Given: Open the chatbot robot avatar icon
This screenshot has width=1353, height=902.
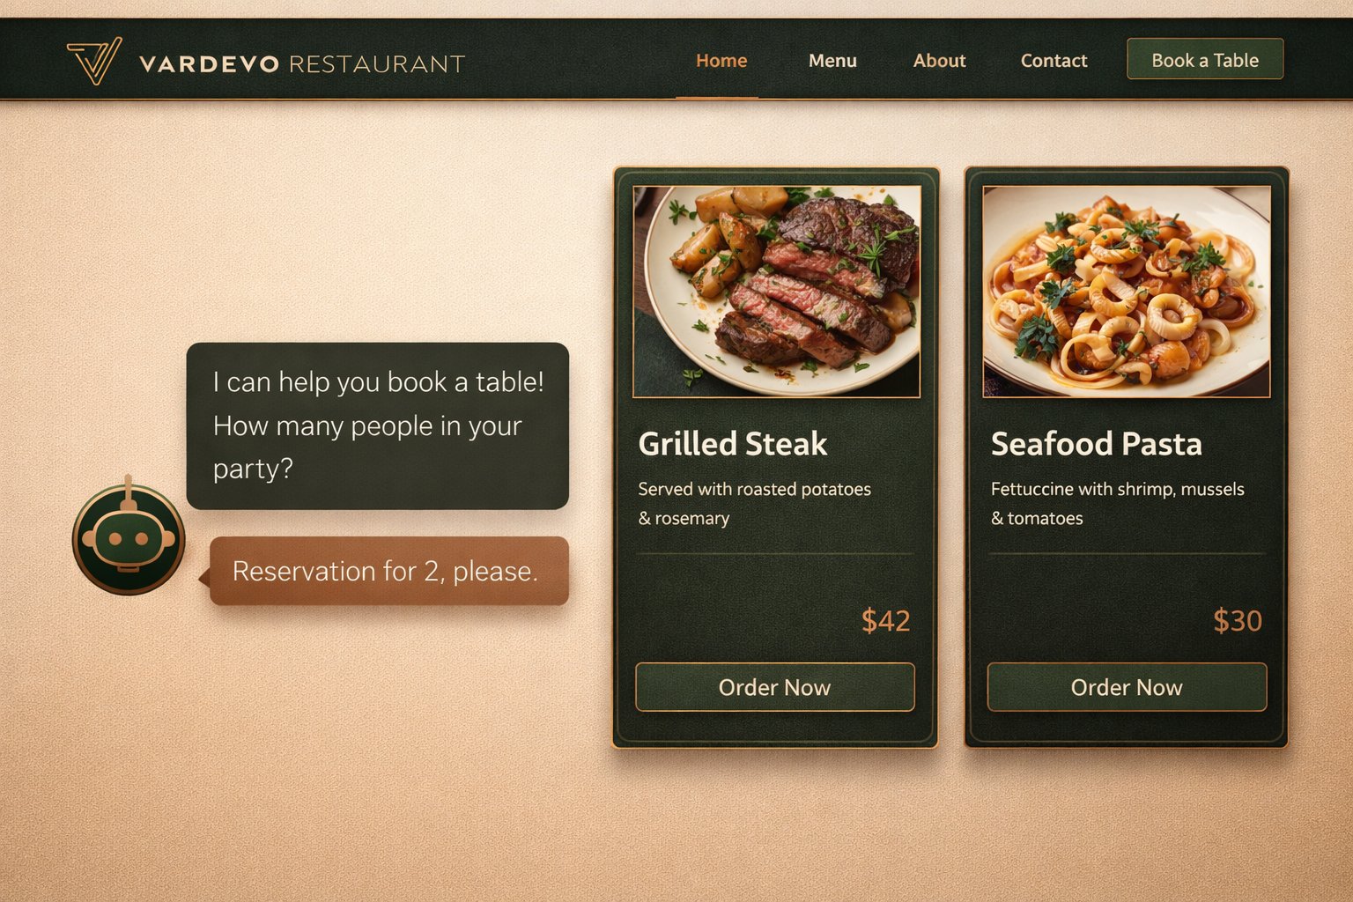Looking at the screenshot, I should 129,538.
